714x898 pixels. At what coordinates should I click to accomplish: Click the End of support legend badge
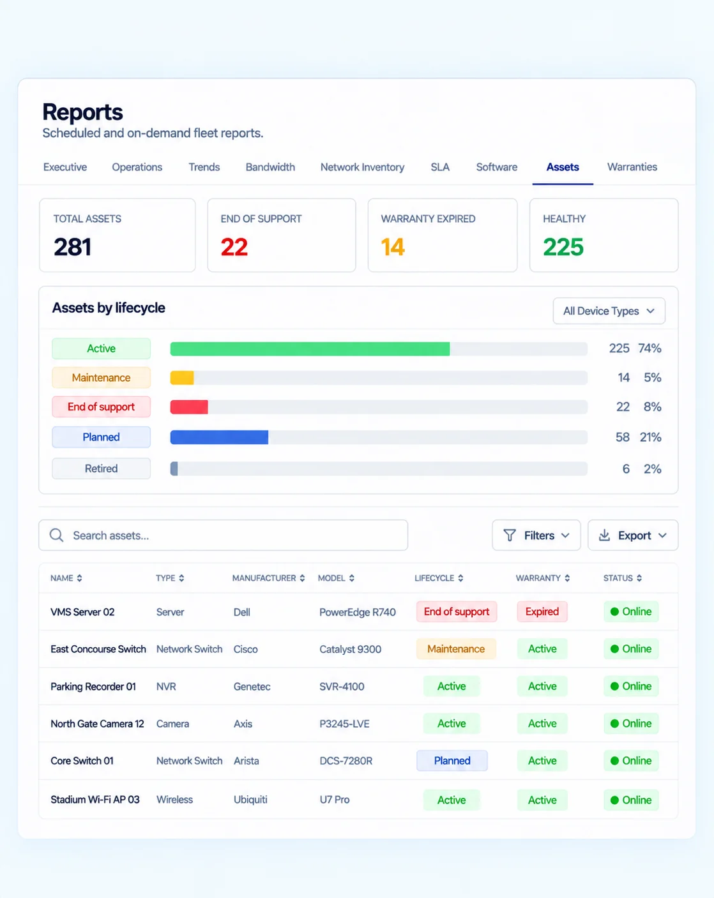point(101,407)
